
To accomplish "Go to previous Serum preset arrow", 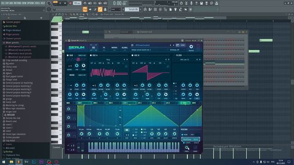I will [170, 45].
